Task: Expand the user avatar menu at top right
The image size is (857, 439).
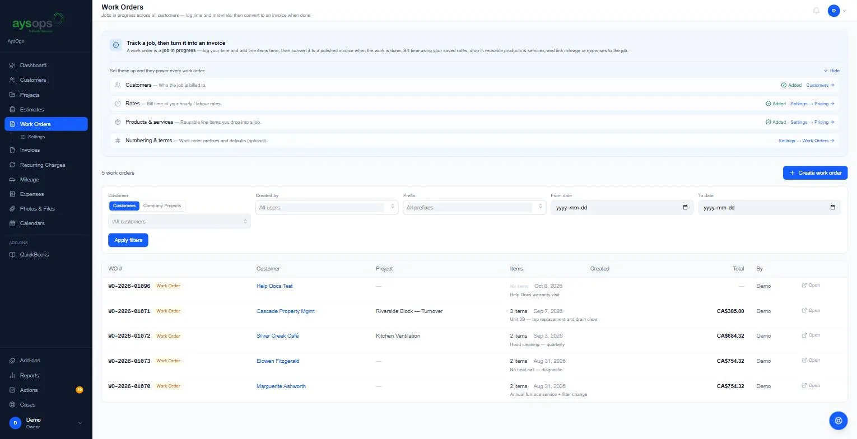Action: click(837, 11)
